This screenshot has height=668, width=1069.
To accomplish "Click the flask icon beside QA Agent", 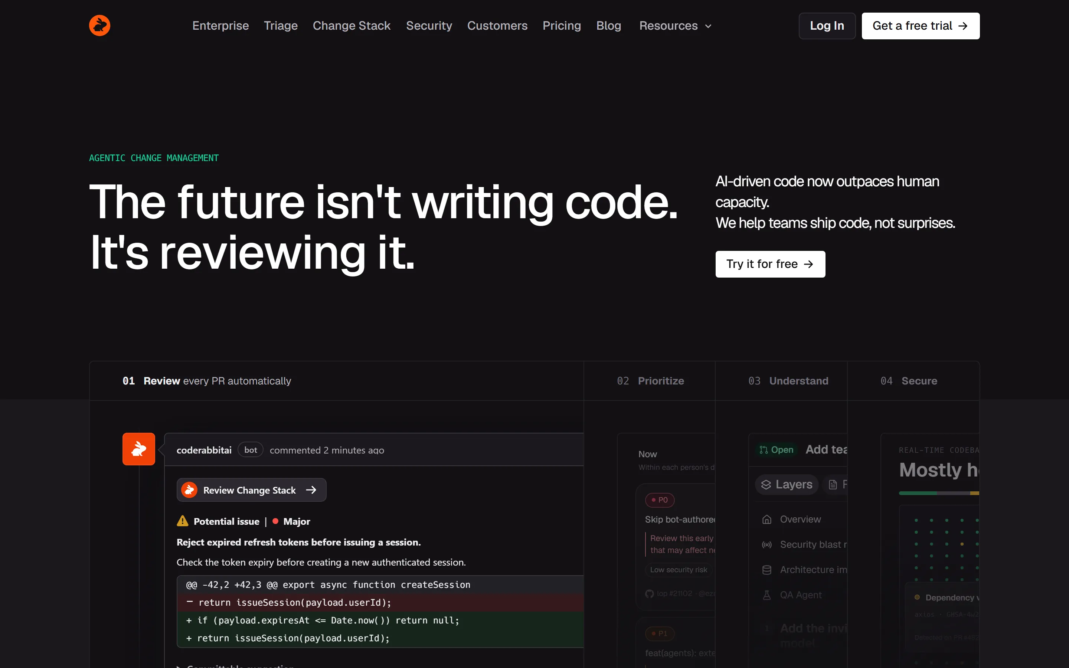I will pyautogui.click(x=767, y=595).
